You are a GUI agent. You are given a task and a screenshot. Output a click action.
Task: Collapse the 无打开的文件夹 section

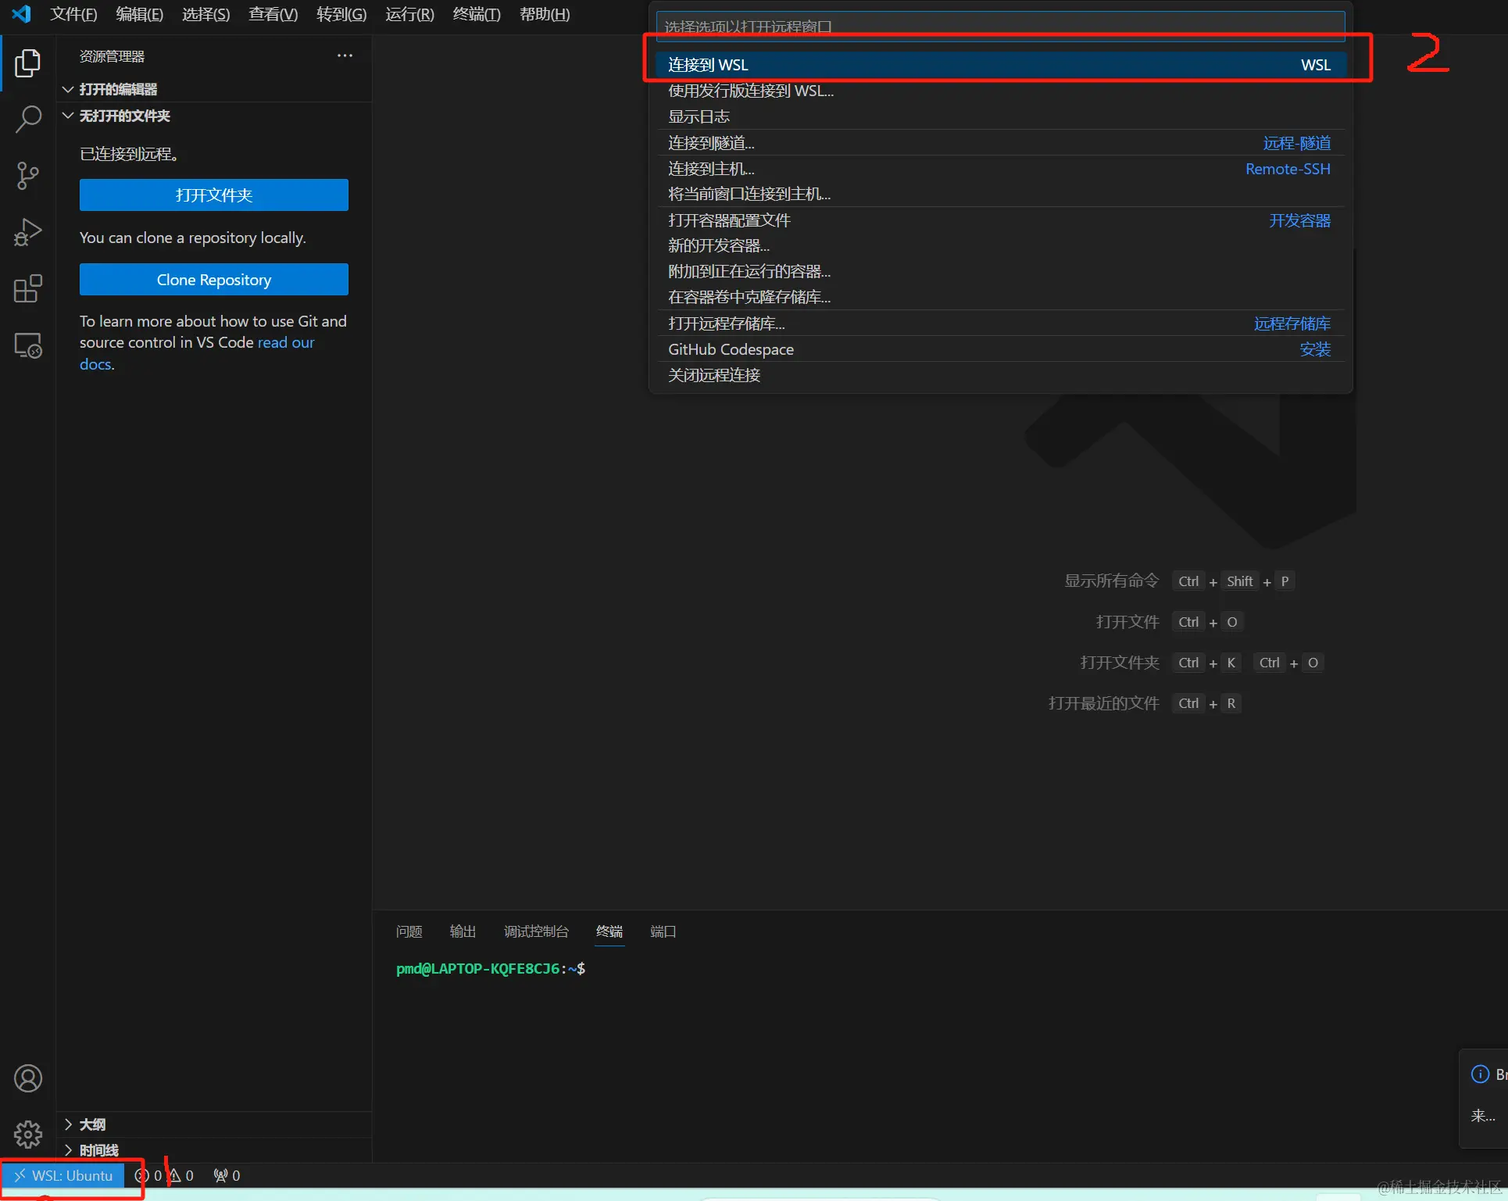pyautogui.click(x=216, y=116)
